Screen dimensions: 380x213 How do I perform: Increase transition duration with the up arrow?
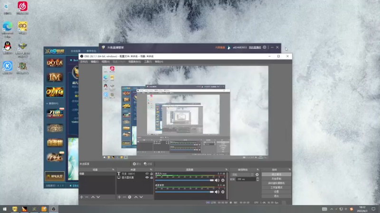(257, 178)
